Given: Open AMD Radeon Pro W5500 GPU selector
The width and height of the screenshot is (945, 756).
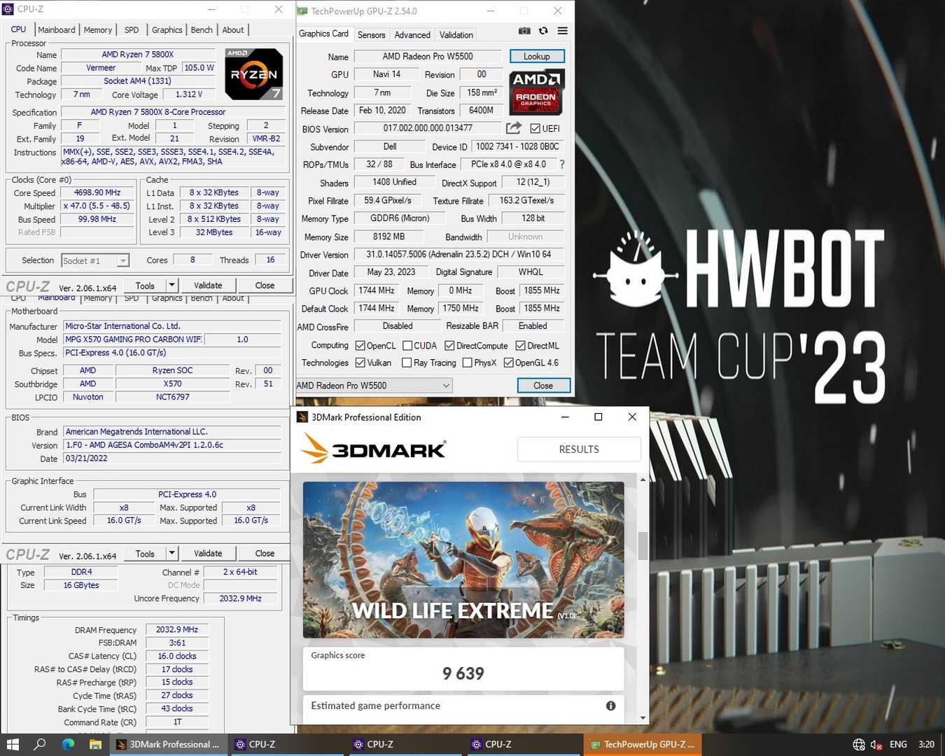Looking at the screenshot, I should point(374,385).
